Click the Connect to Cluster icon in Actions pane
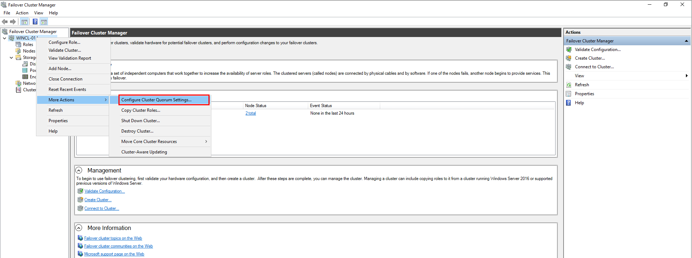 click(x=569, y=67)
